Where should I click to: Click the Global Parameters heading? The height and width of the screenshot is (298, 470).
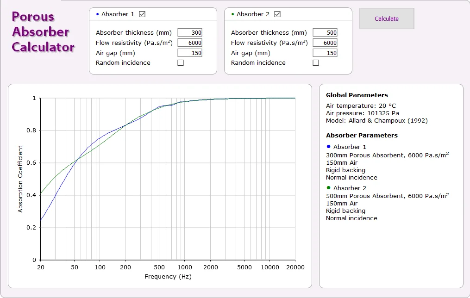pyautogui.click(x=357, y=95)
